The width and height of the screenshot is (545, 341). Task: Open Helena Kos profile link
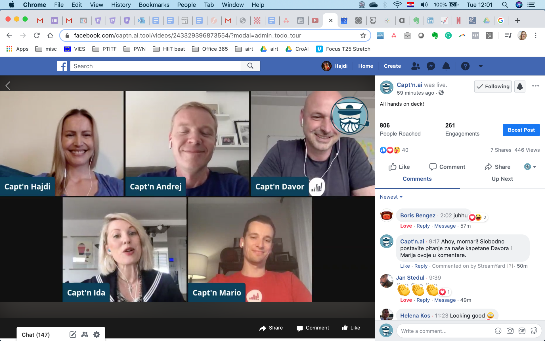(415, 316)
